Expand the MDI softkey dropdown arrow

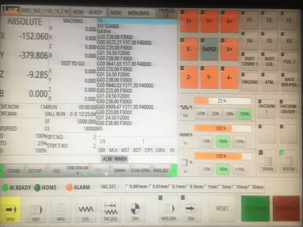pyautogui.click(x=106, y=174)
